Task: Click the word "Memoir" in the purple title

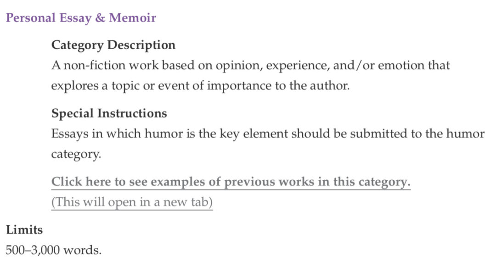Action: (133, 18)
